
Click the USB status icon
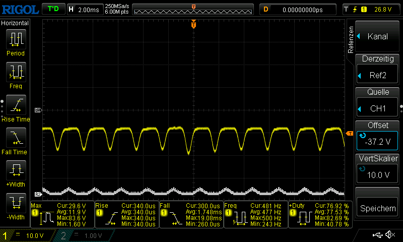coord(378,235)
